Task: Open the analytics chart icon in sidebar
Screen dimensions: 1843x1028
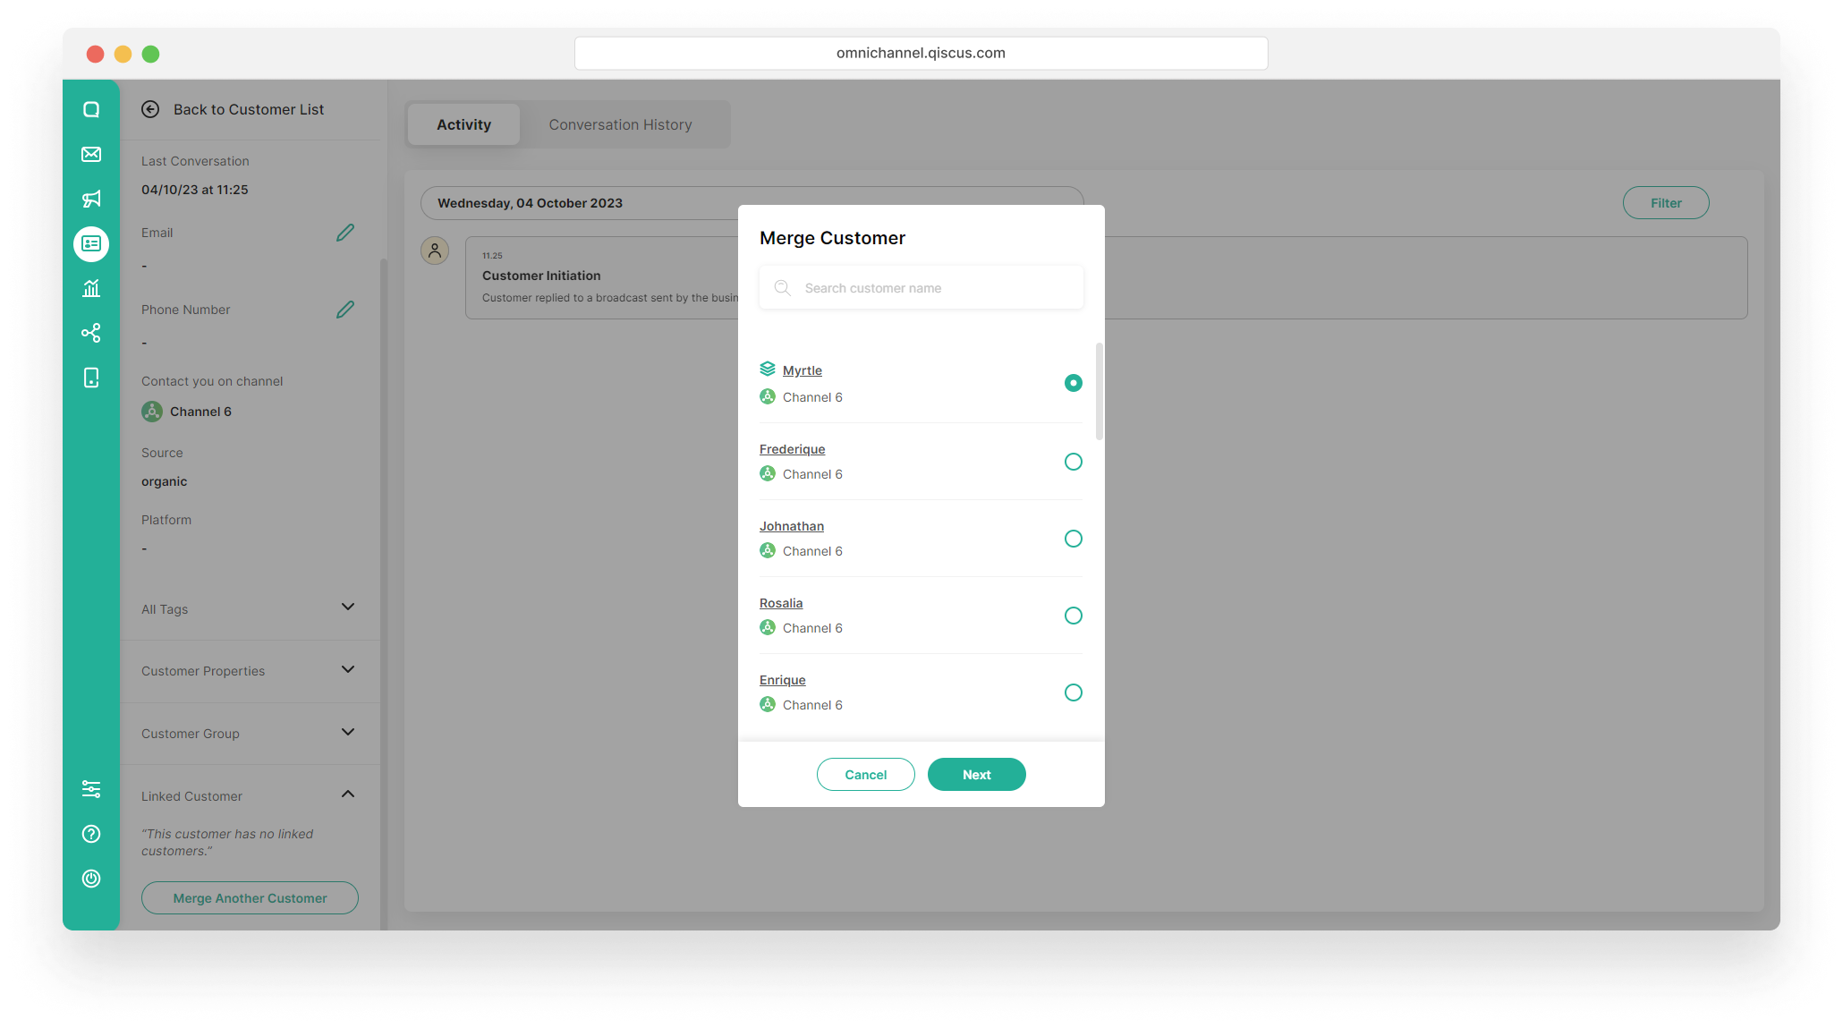Action: (x=91, y=288)
